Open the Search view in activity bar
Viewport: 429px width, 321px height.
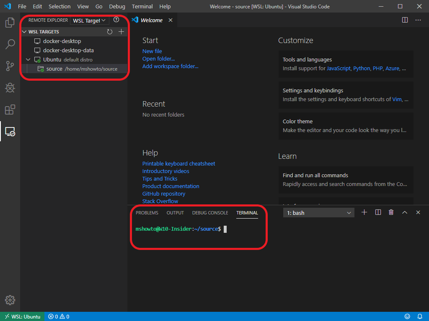(x=10, y=44)
